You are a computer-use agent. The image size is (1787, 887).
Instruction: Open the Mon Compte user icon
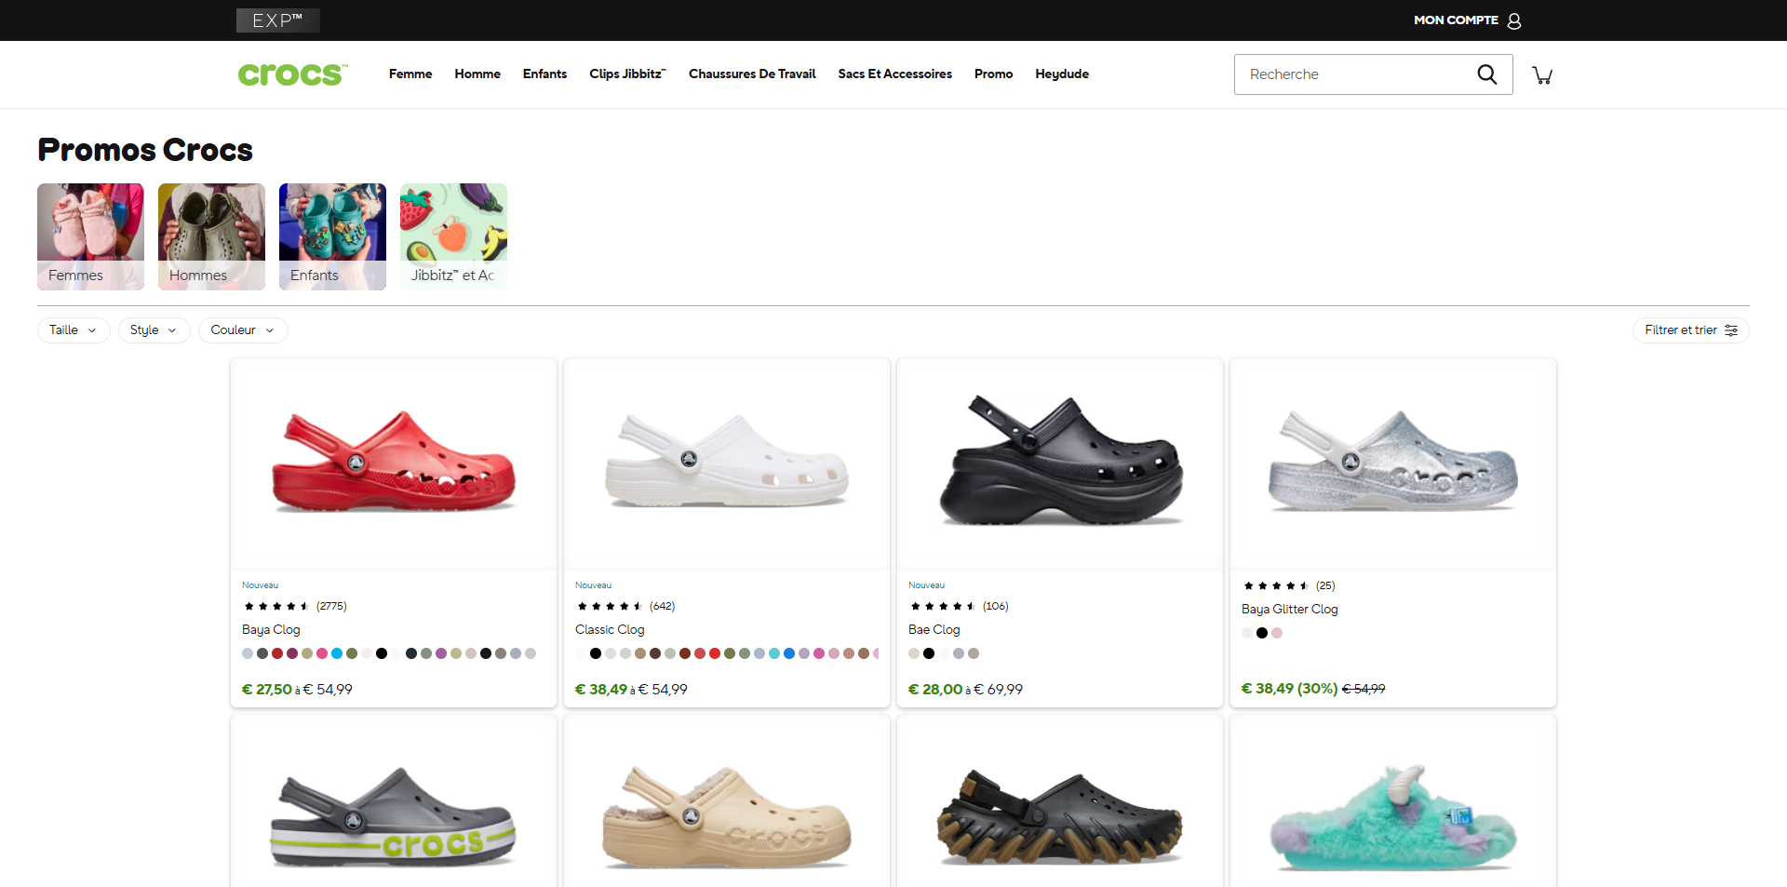1514,20
